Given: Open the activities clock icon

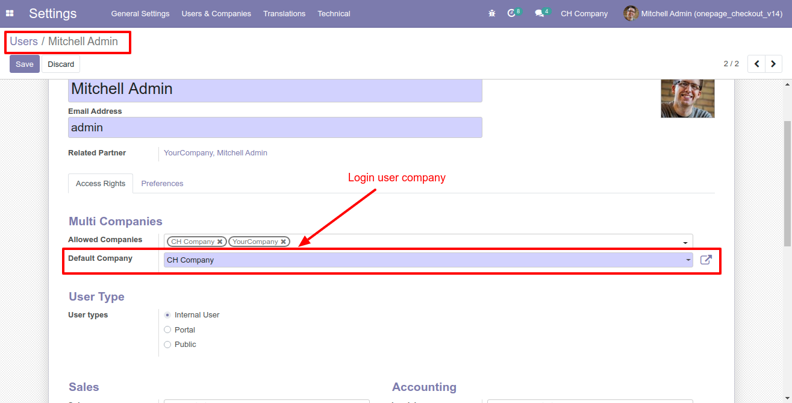Looking at the screenshot, I should click(x=511, y=13).
